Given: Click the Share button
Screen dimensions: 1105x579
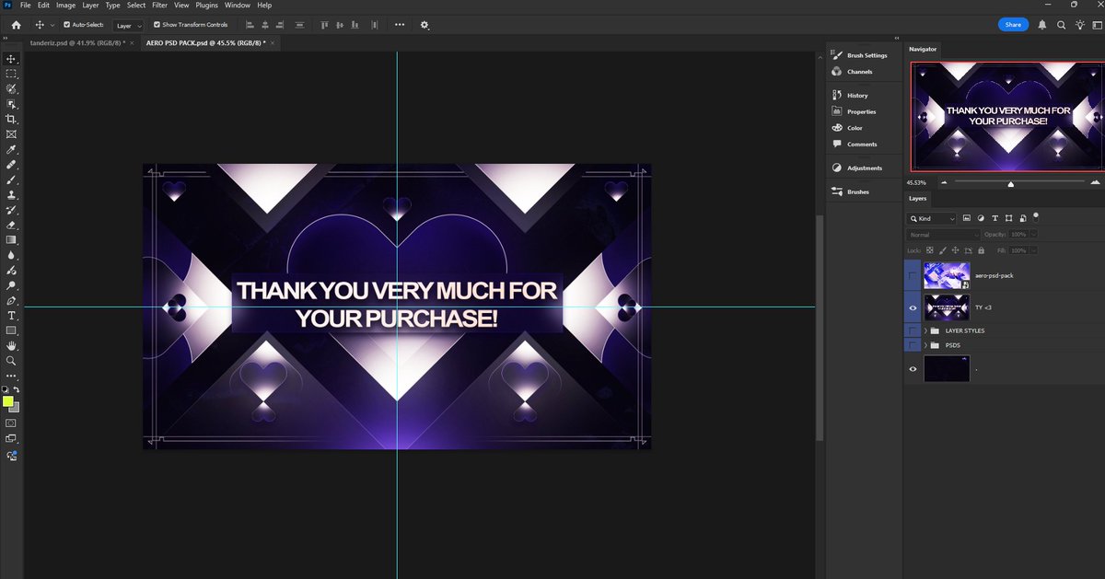Looking at the screenshot, I should pos(1013,24).
